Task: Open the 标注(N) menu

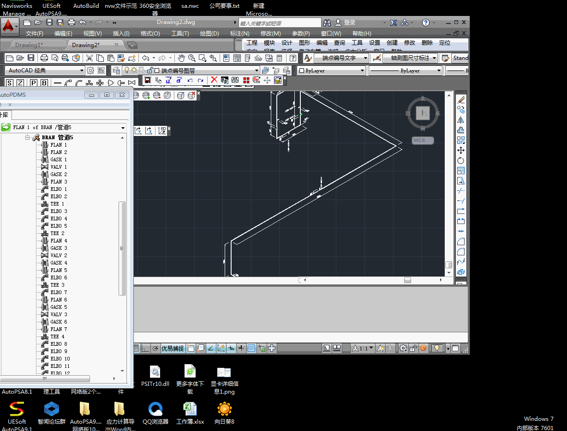Action: click(x=239, y=34)
